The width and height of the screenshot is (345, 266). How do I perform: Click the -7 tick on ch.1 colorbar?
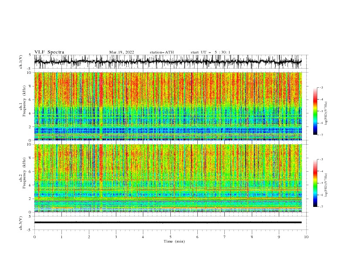click(321, 135)
